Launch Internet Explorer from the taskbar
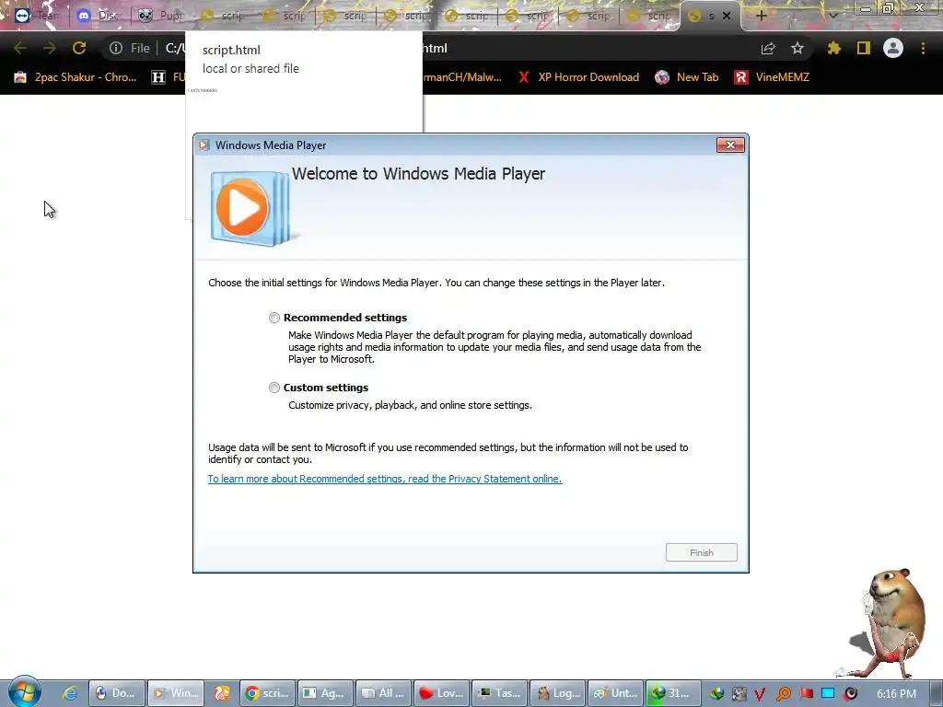This screenshot has width=943, height=707. pyautogui.click(x=70, y=693)
